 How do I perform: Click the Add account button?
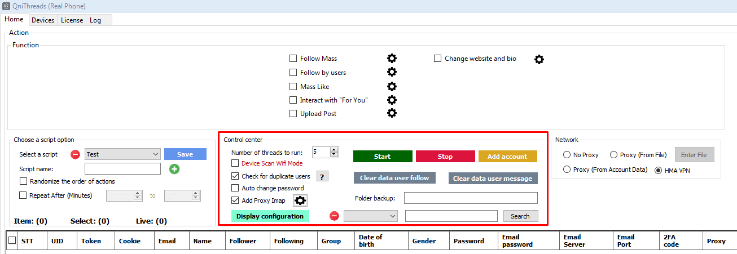pos(507,157)
